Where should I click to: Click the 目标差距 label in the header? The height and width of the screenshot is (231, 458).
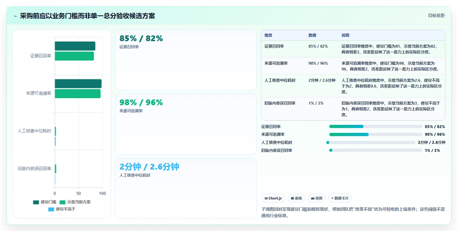[x=436, y=15]
